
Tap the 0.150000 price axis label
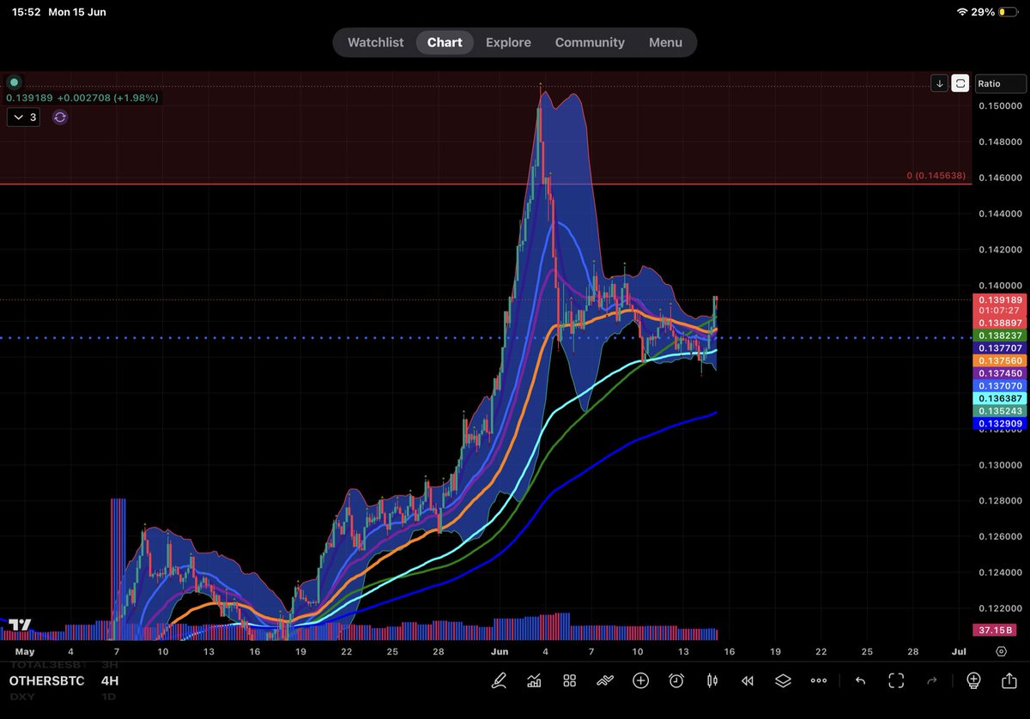(x=1001, y=106)
